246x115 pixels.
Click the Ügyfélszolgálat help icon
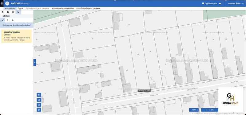[203, 3]
